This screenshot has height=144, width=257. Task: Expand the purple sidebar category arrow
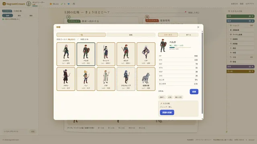coord(253,67)
